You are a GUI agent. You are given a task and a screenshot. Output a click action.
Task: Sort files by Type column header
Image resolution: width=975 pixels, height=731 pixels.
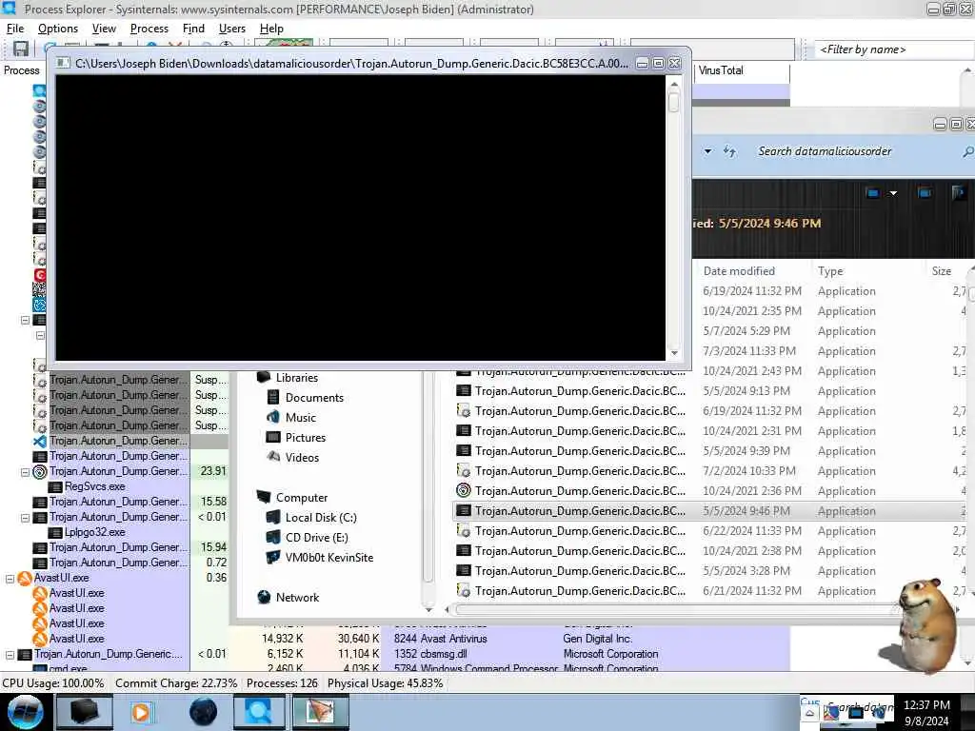click(830, 271)
